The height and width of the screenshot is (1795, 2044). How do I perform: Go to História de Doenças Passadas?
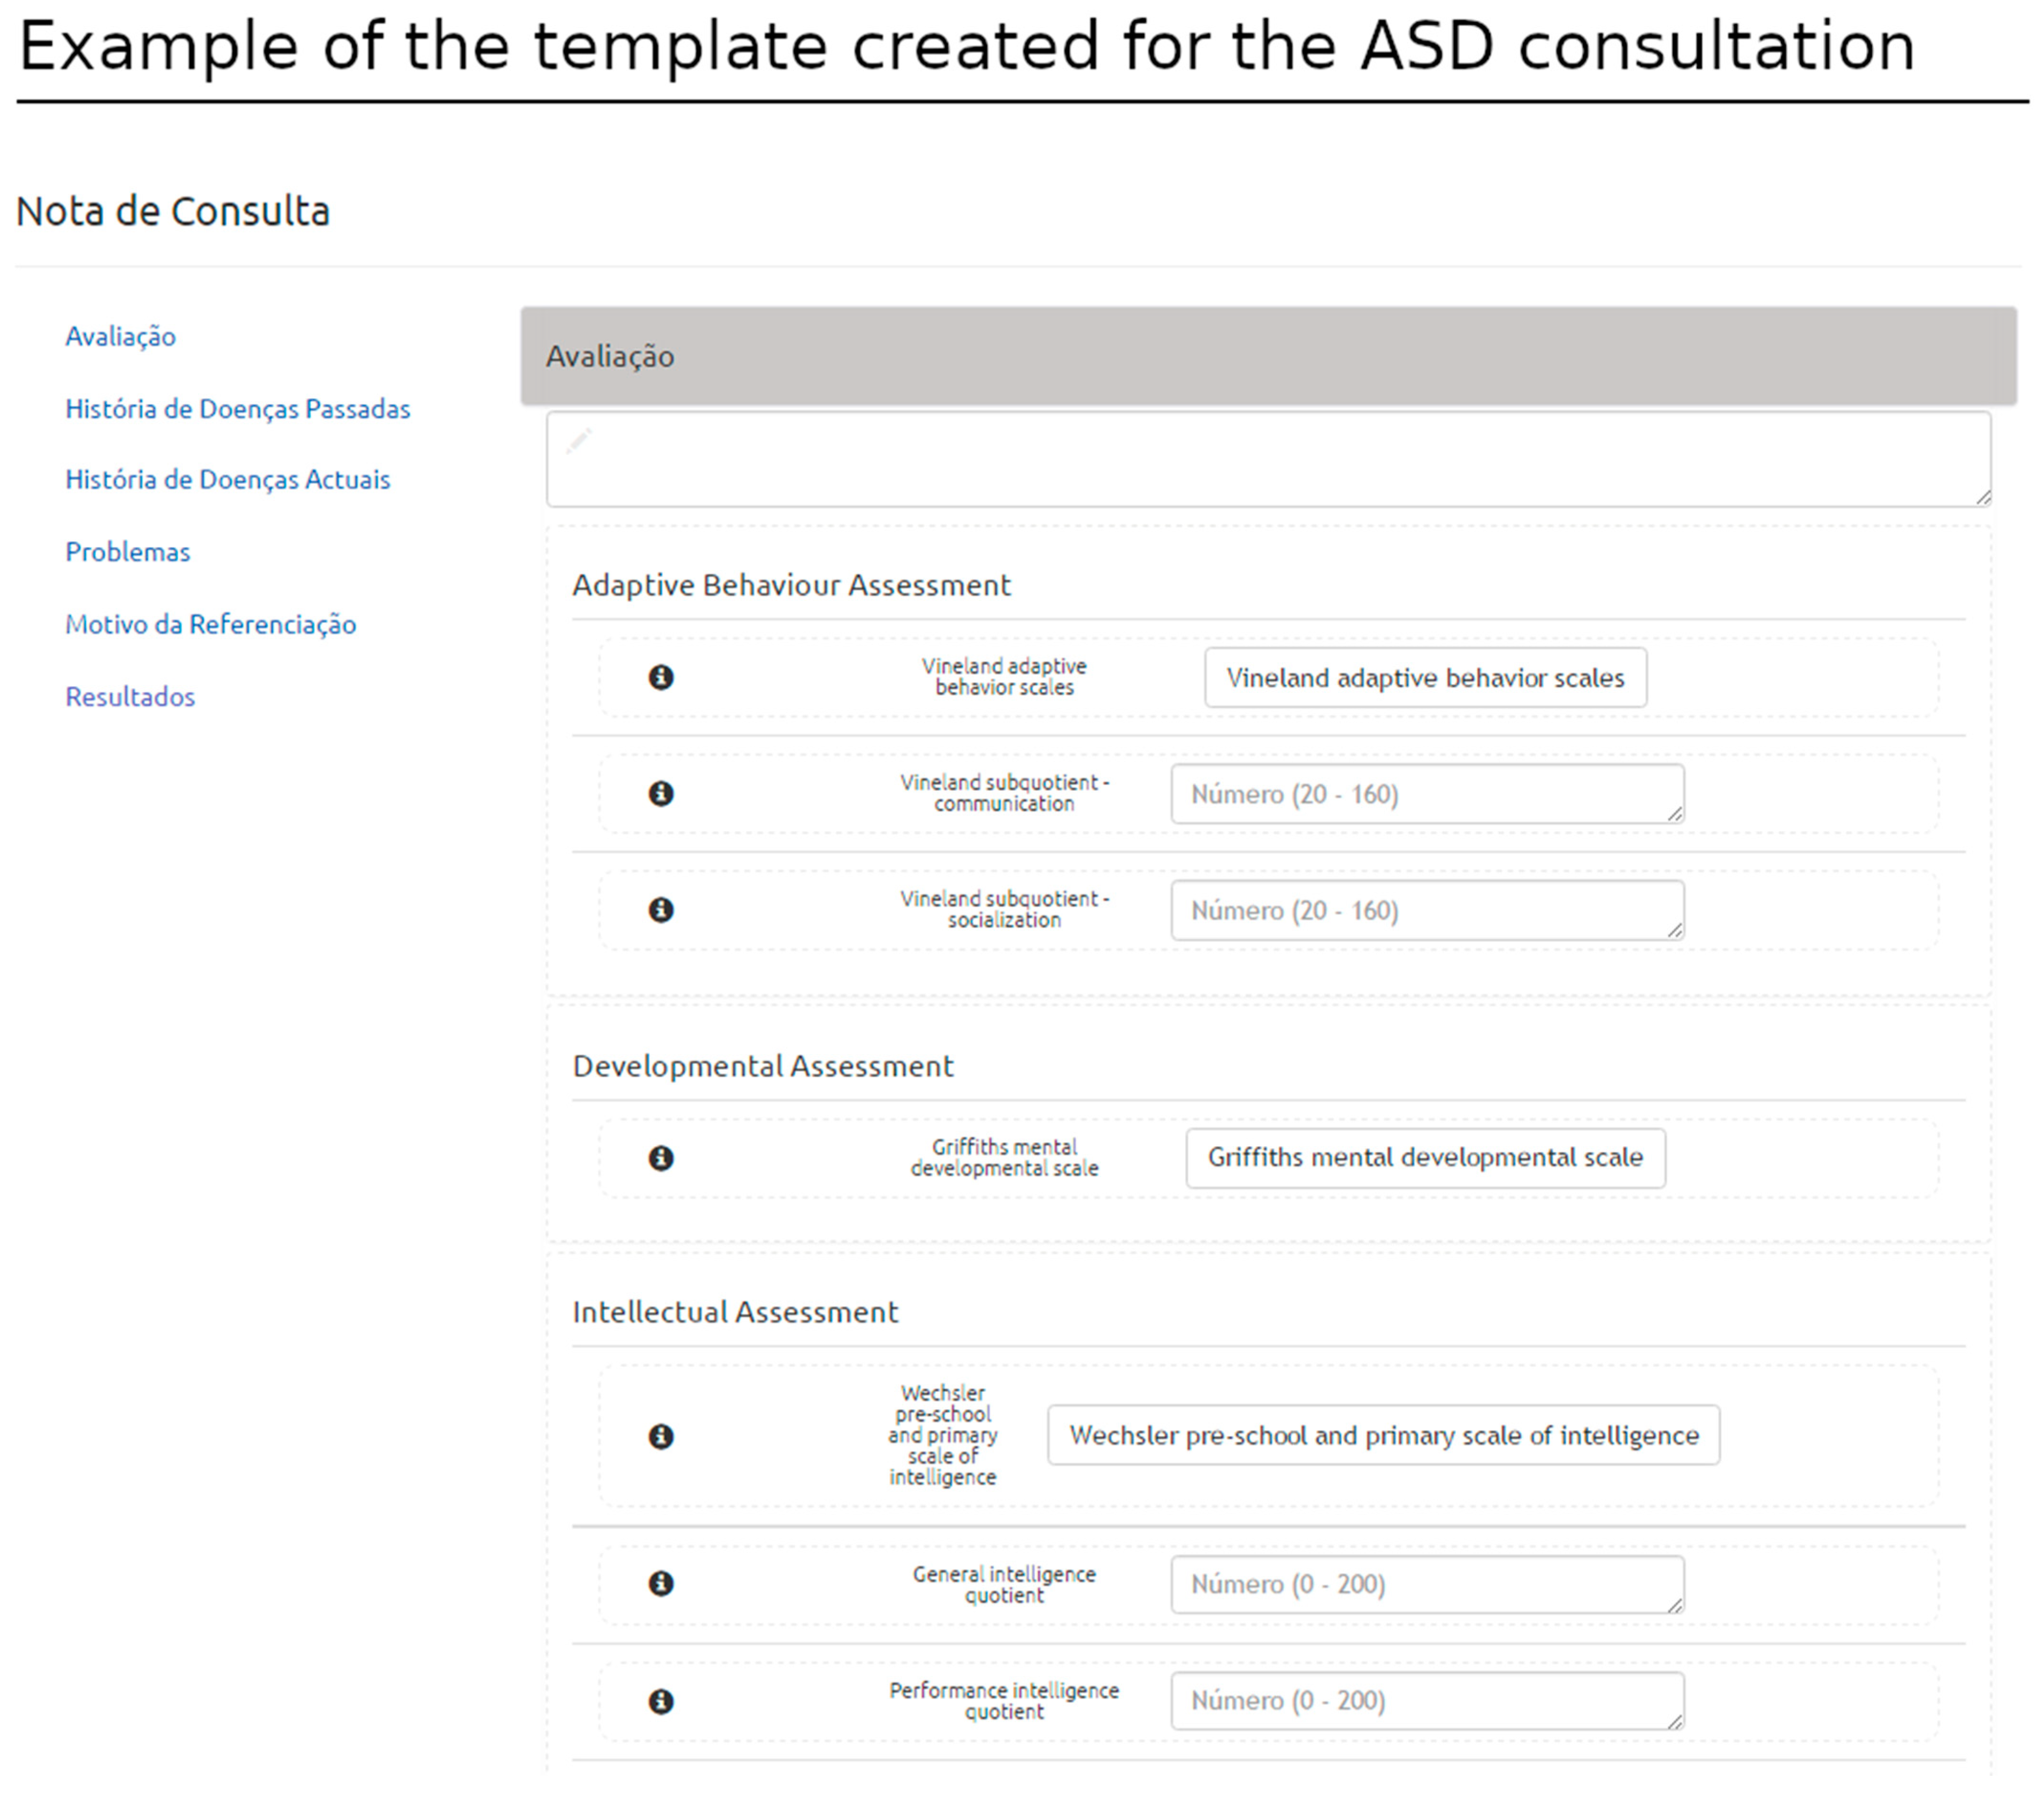[237, 409]
